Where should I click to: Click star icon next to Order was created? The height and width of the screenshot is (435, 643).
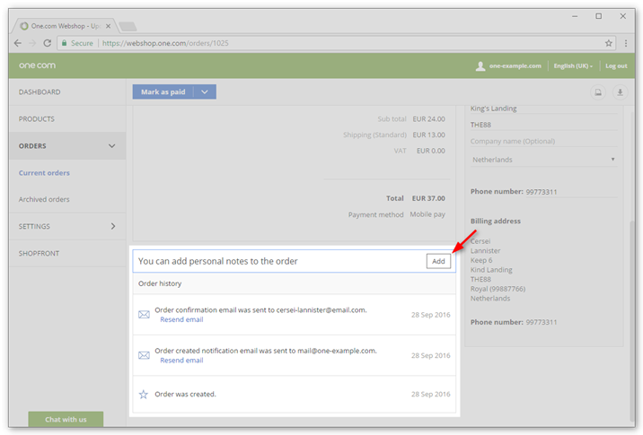pos(143,395)
